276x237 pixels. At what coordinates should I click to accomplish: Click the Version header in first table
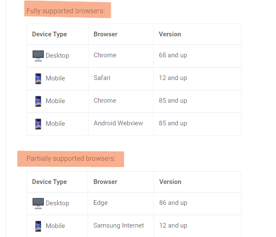(x=170, y=34)
